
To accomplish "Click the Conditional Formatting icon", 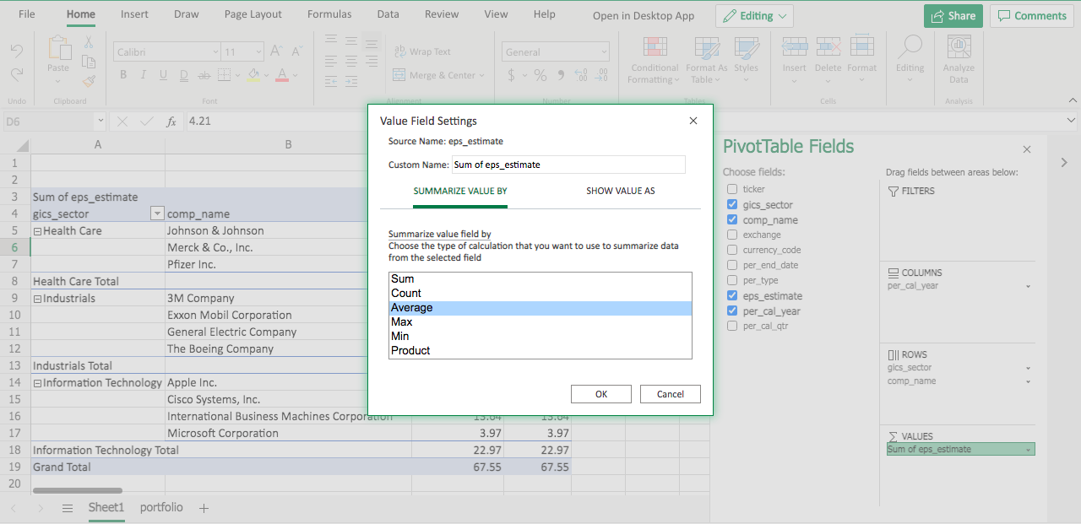I will click(x=655, y=48).
